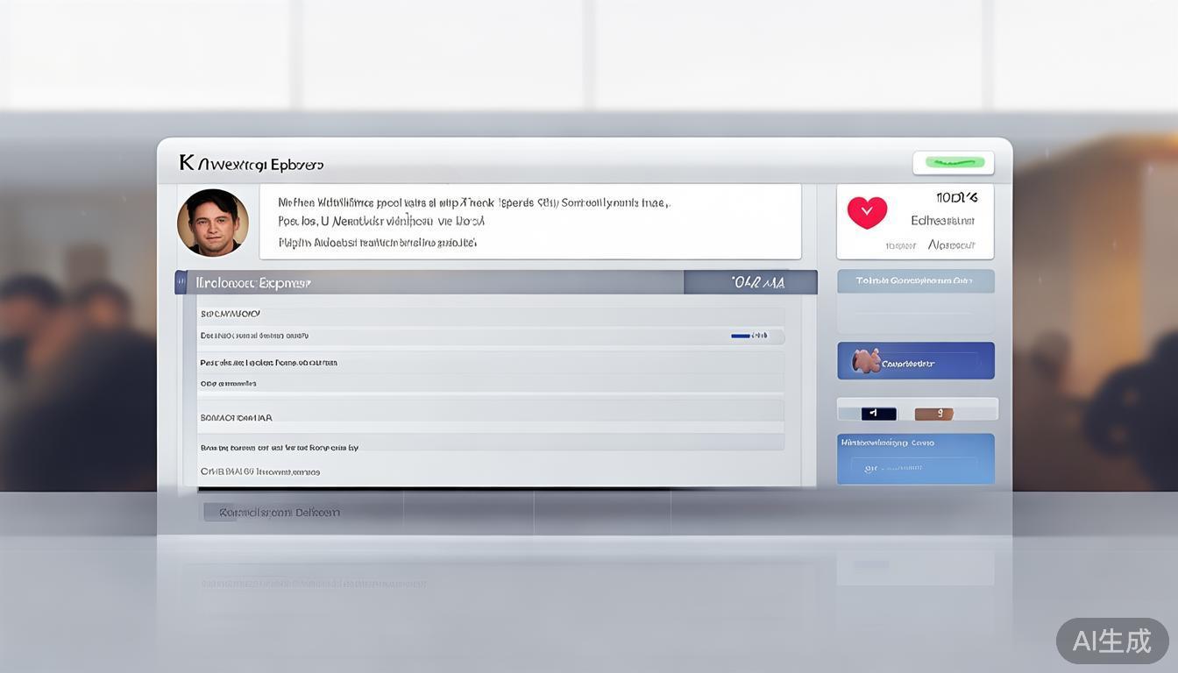Viewport: 1178px width, 673px height.
Task: Click the small square icon at bottom-left footer
Action: point(210,512)
